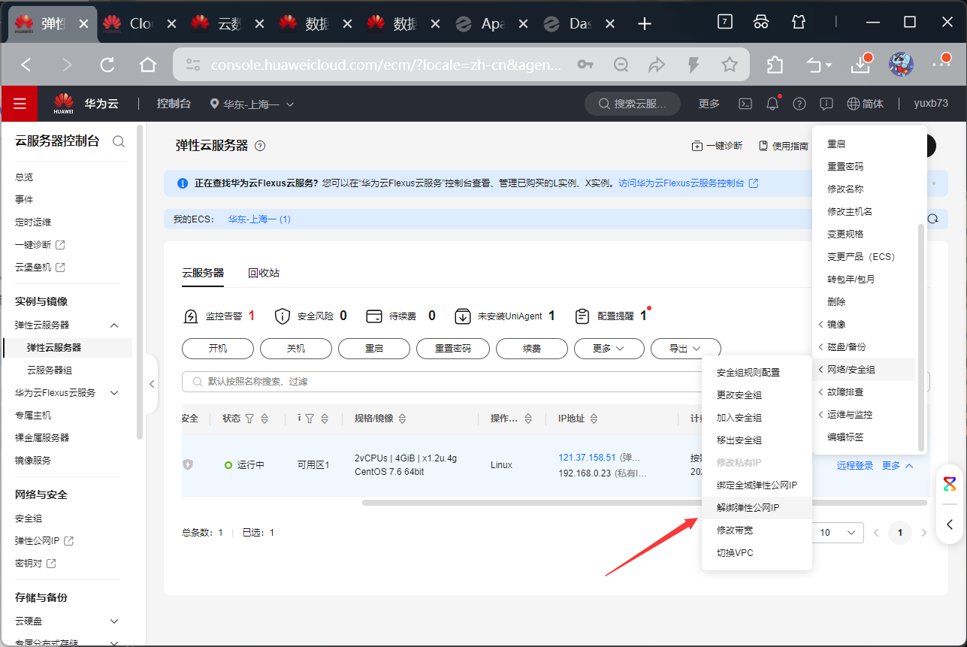The image size is (967, 647).
Task: Go to browser home page
Action: point(148,65)
